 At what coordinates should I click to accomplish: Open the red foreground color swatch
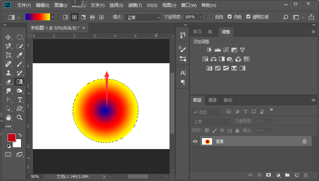12,138
